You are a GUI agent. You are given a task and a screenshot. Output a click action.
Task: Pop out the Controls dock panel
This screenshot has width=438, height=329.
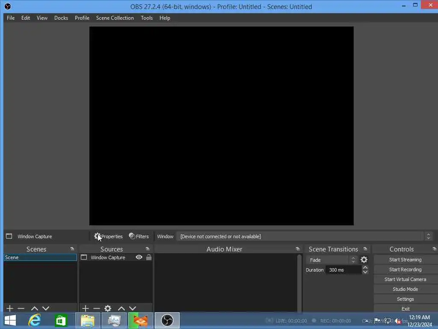point(435,249)
